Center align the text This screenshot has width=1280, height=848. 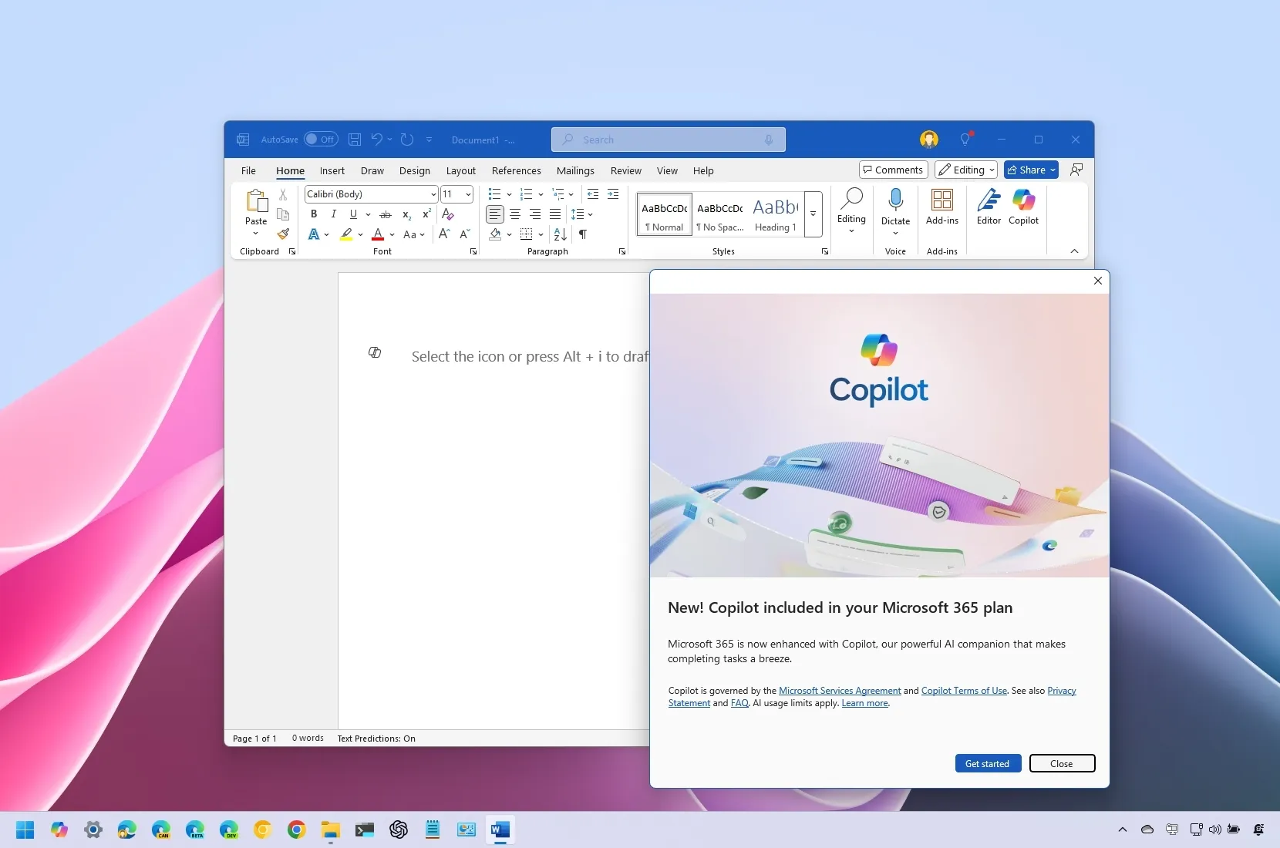515,214
